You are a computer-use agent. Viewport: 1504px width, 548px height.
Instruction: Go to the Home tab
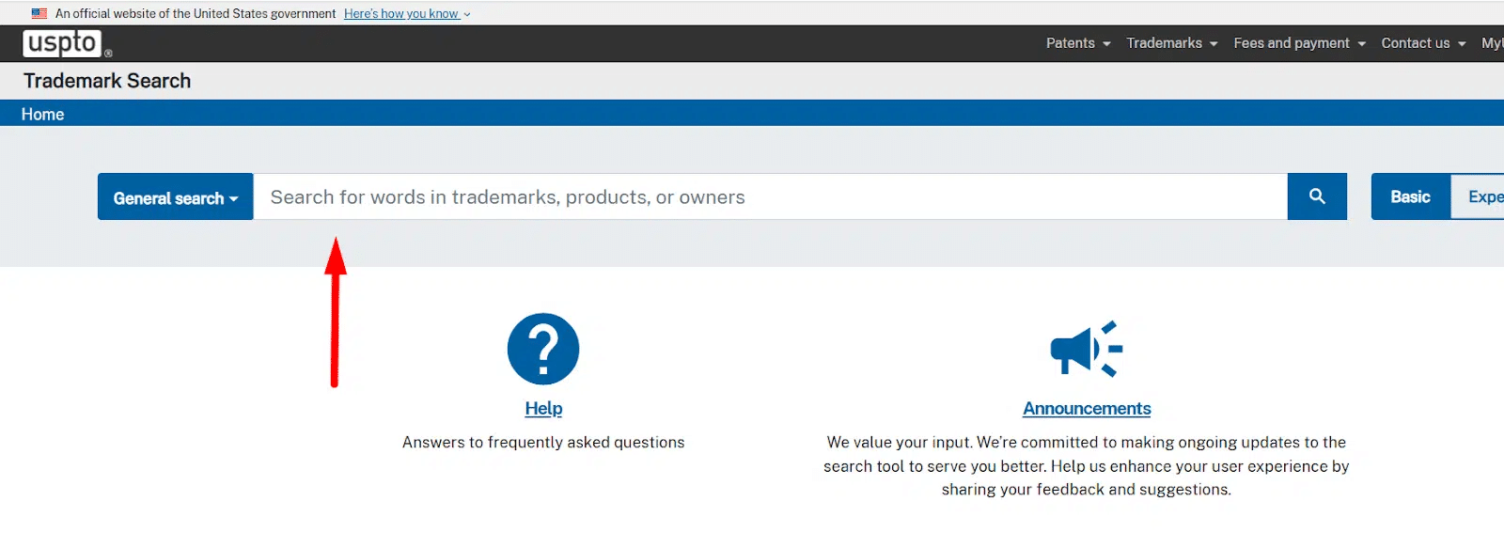pyautogui.click(x=43, y=114)
